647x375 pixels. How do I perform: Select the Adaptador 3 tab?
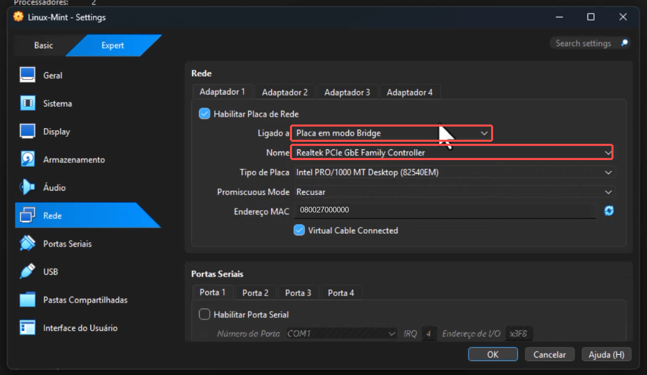point(347,92)
